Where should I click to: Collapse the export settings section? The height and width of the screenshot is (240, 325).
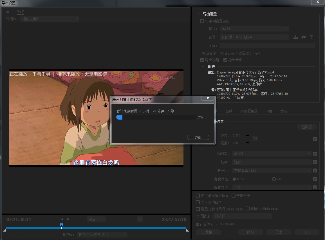tap(199, 14)
